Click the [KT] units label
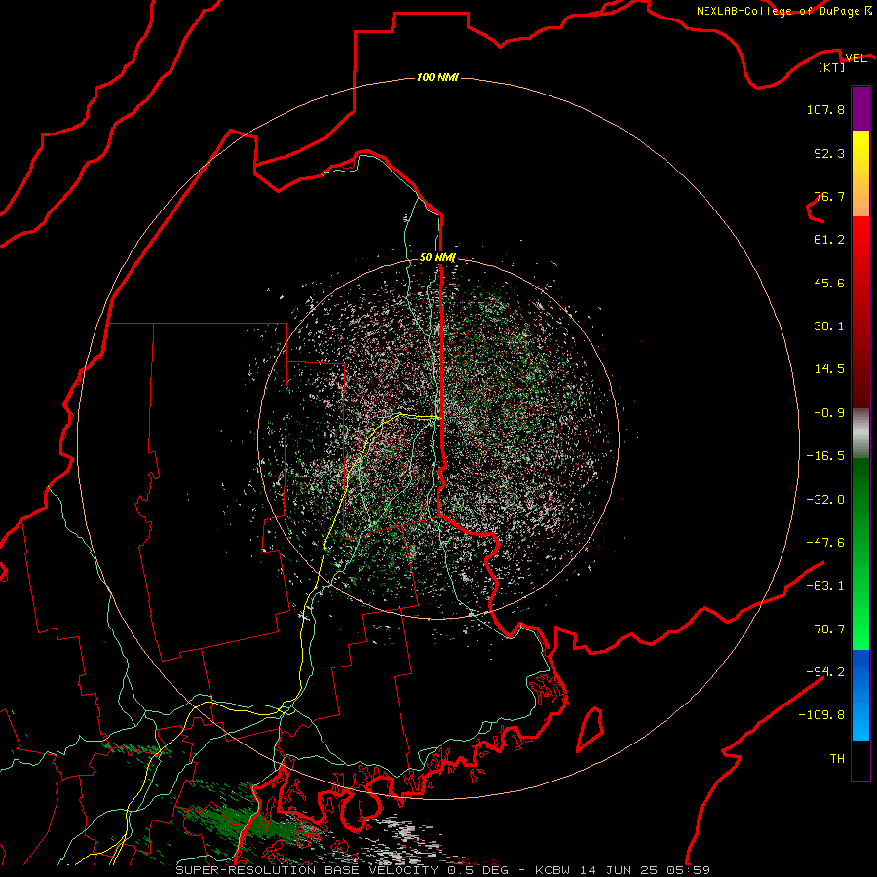The height and width of the screenshot is (877, 877). pyautogui.click(x=832, y=67)
